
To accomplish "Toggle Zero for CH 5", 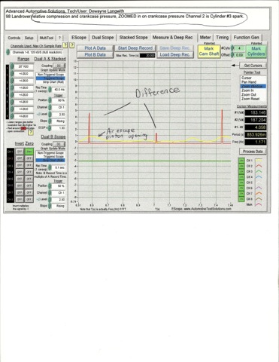I will [29, 179].
